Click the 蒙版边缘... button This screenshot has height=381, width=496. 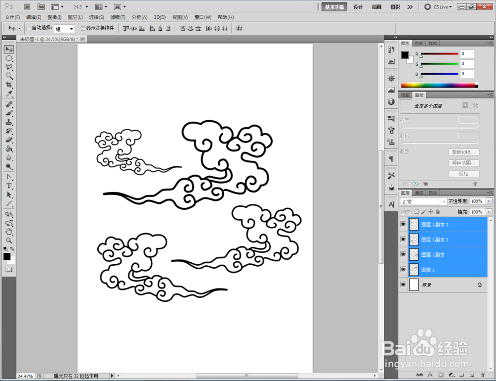pyautogui.click(x=464, y=152)
